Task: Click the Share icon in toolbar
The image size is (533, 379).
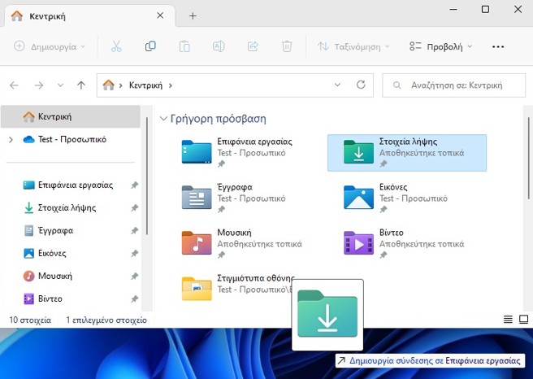Action: 253,46
